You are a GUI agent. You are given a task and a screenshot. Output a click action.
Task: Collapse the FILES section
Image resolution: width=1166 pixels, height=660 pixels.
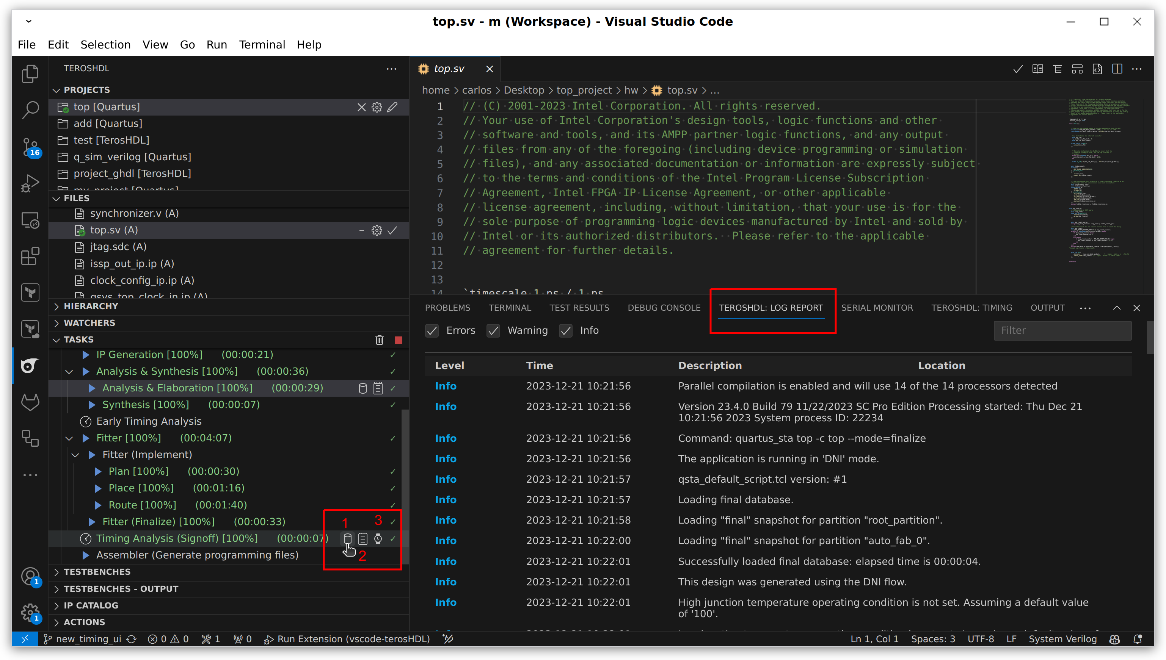point(56,198)
